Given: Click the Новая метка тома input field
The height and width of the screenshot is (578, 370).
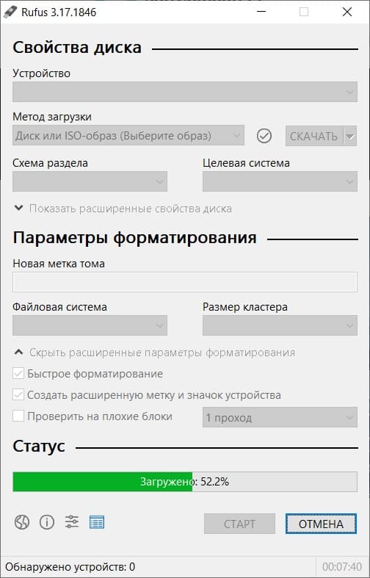Looking at the screenshot, I should [185, 282].
